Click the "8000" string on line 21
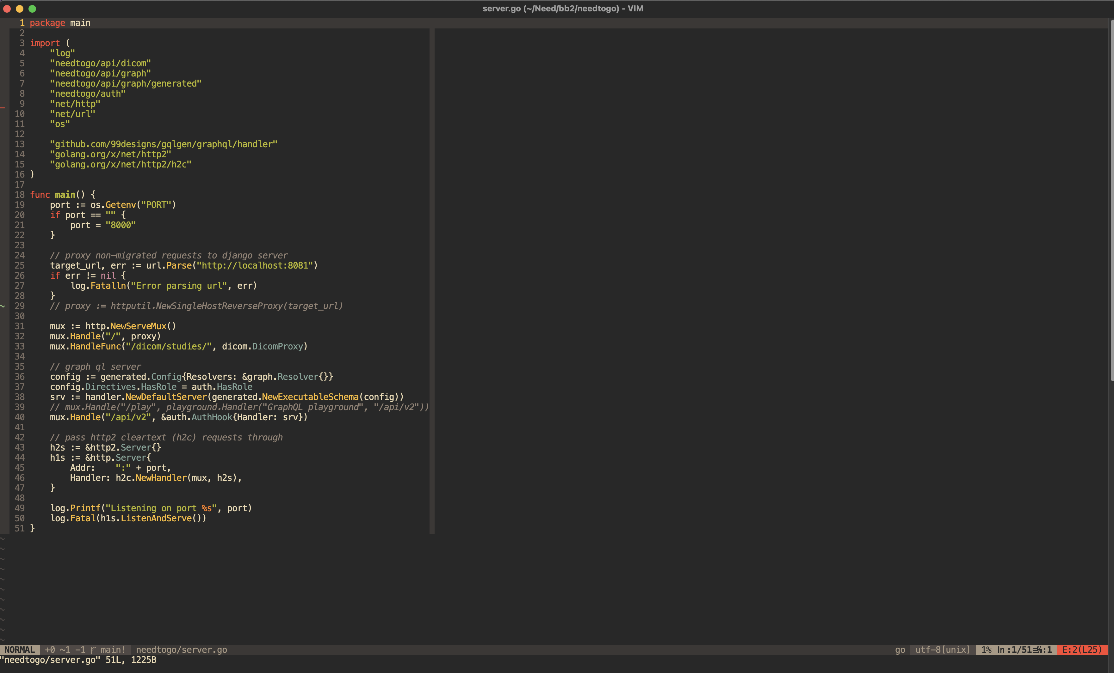 (x=121, y=225)
